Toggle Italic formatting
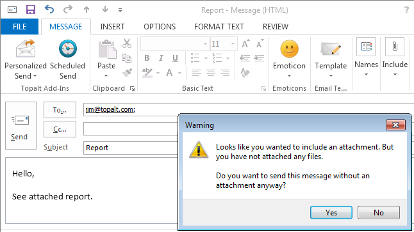Image resolution: width=414 pixels, height=232 pixels. click(x=161, y=58)
